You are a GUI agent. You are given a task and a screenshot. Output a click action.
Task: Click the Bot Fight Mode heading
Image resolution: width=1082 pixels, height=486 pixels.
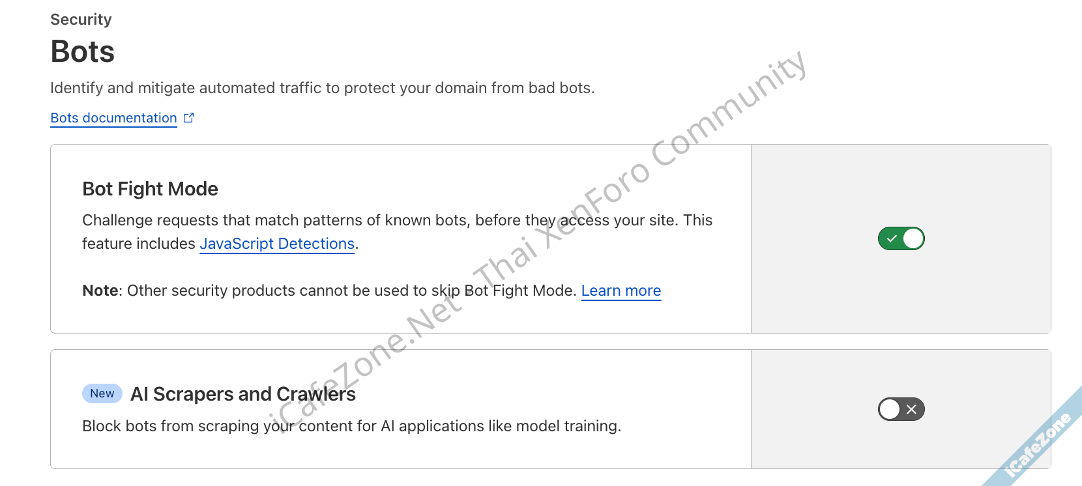150,189
